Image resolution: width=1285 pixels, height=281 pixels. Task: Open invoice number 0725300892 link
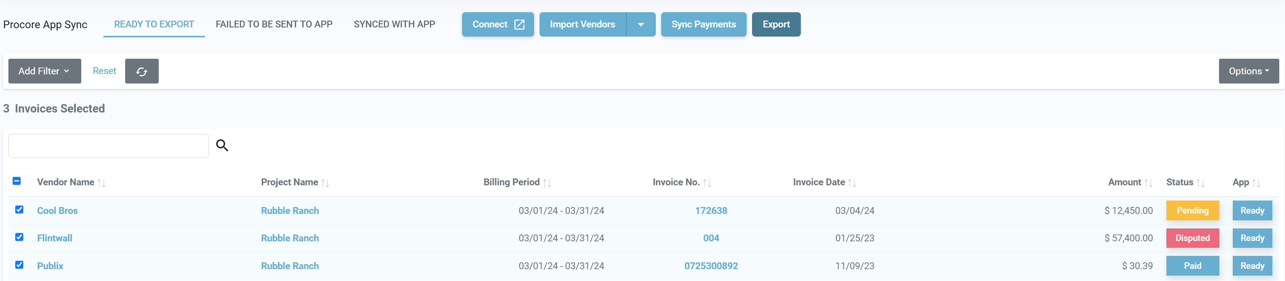pos(711,266)
